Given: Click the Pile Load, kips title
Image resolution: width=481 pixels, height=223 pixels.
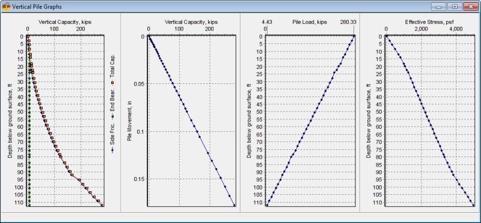Looking at the screenshot, I should click(310, 22).
